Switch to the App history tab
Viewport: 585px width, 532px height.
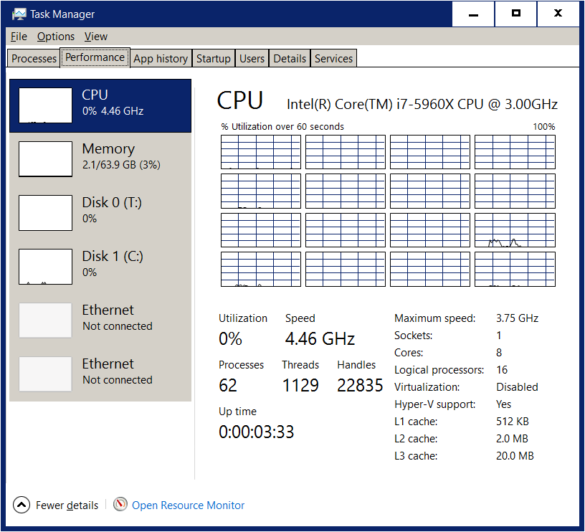161,59
